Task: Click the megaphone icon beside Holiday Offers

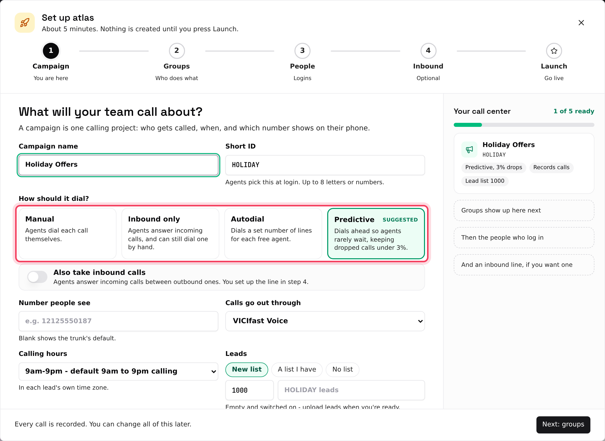Action: (x=469, y=150)
